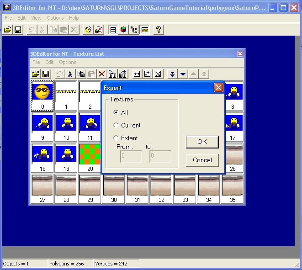Viewport: 302px width, 270px height.
Task: Click the Open file icon in main toolbar
Action: pos(8,30)
